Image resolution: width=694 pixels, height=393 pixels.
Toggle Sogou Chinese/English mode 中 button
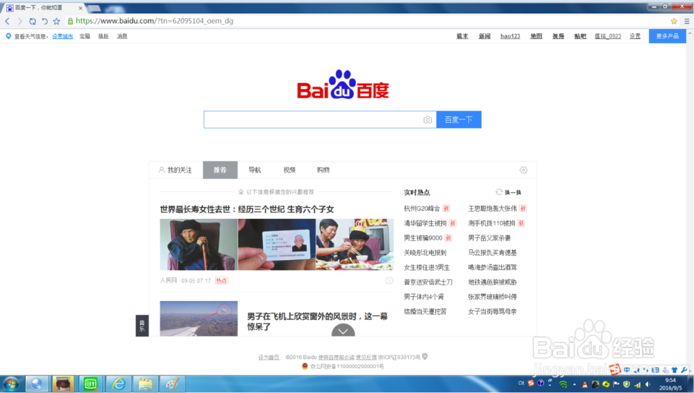(x=627, y=370)
